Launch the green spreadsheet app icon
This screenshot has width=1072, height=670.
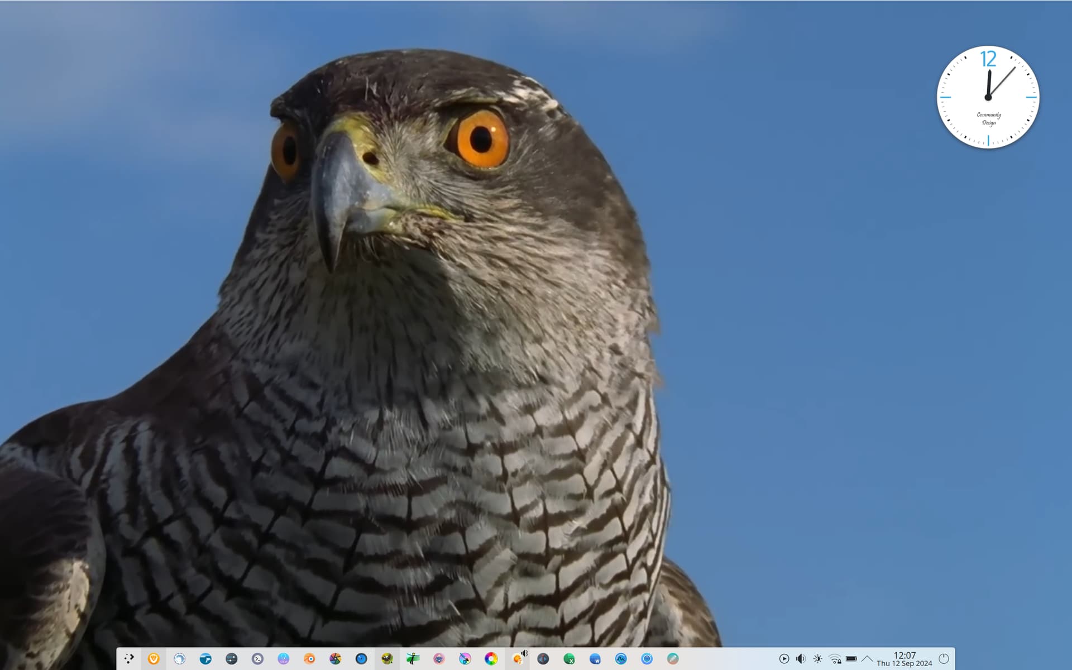coord(569,659)
